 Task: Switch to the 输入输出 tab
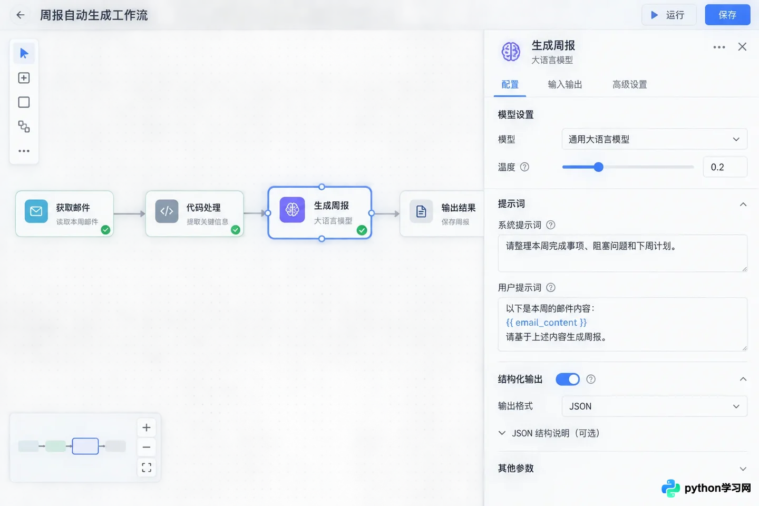(565, 84)
